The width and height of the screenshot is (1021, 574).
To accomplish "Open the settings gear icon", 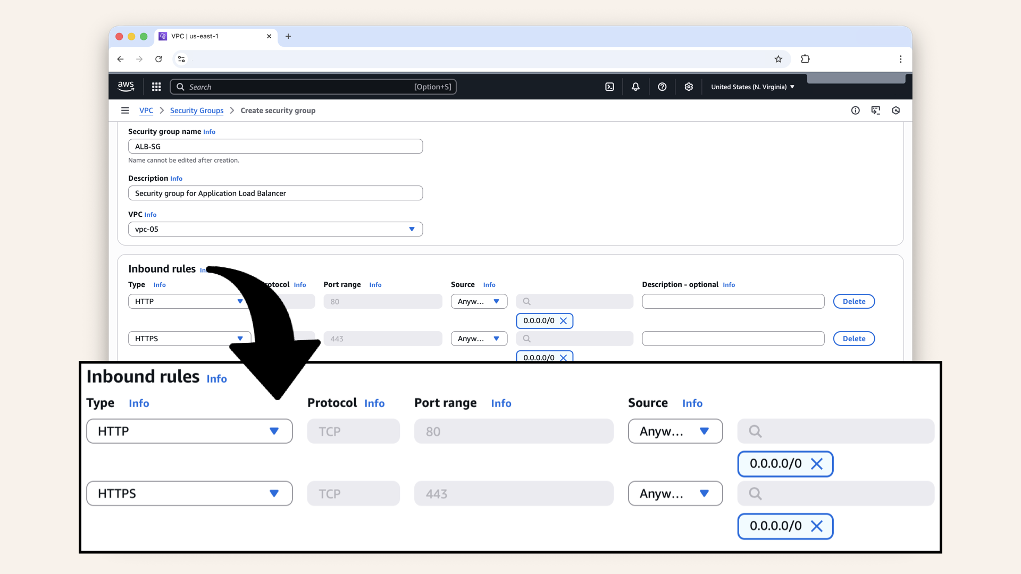I will tap(689, 86).
